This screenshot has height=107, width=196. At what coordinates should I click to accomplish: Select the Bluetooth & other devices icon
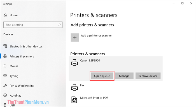pyautogui.click(x=5, y=46)
